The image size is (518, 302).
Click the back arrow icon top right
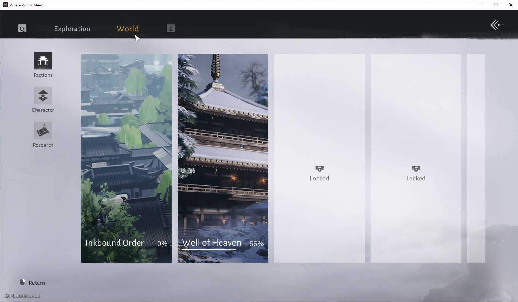pos(497,25)
